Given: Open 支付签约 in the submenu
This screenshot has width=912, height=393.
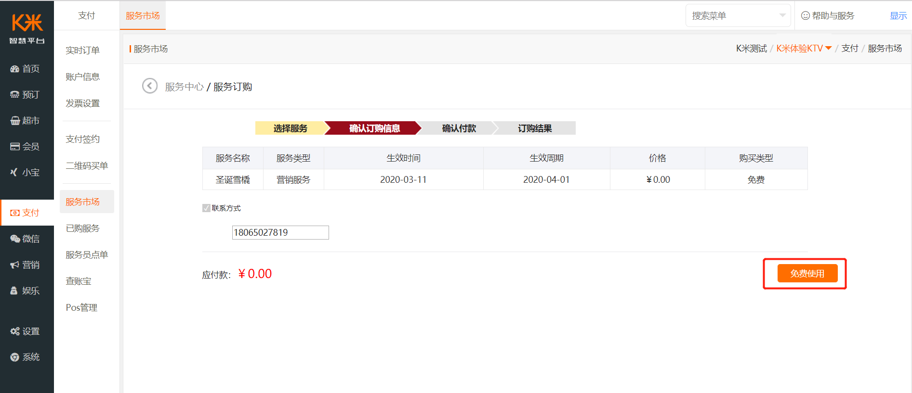Looking at the screenshot, I should click(x=83, y=139).
